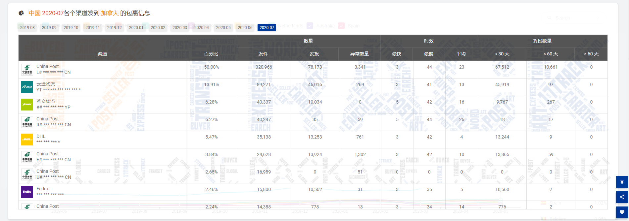Click the Fedex channel name
Image resolution: width=629 pixels, height=221 pixels.
[42, 189]
